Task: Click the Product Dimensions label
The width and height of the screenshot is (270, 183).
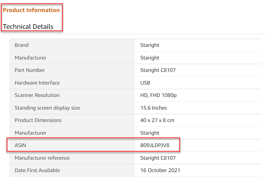Action: click(38, 120)
